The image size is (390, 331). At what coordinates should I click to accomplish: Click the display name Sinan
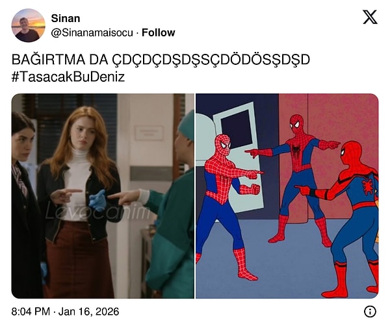tap(66, 18)
